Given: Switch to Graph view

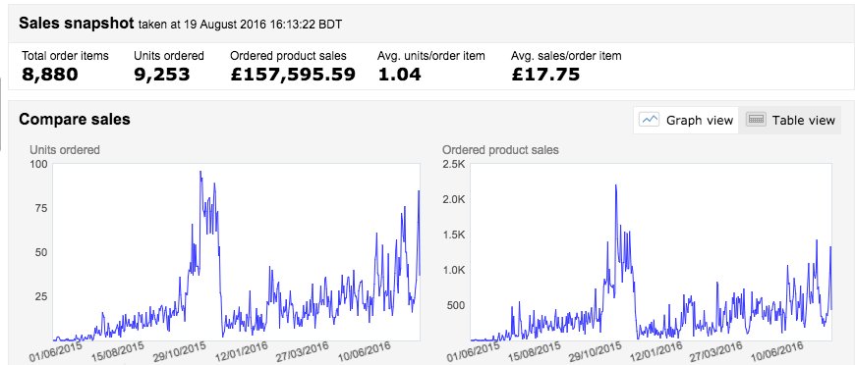Looking at the screenshot, I should [x=686, y=120].
